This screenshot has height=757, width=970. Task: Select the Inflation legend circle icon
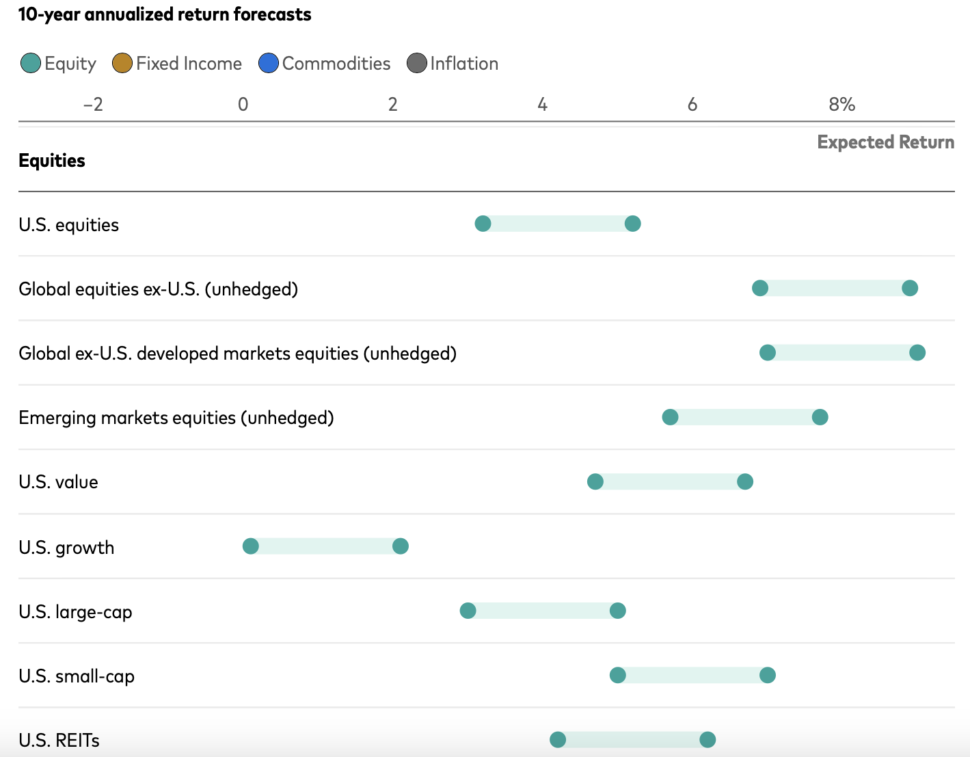416,63
